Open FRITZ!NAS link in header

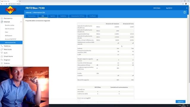[157, 8]
